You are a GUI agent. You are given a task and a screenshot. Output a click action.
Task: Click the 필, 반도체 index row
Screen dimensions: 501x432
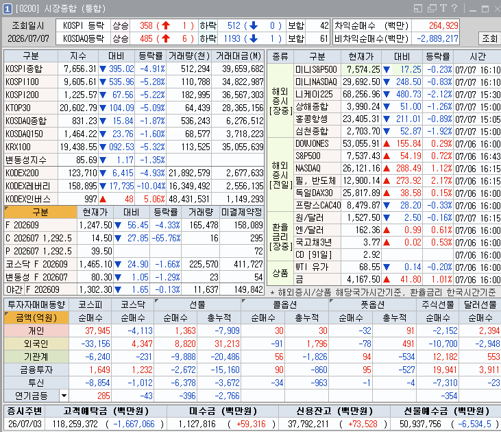click(398, 180)
